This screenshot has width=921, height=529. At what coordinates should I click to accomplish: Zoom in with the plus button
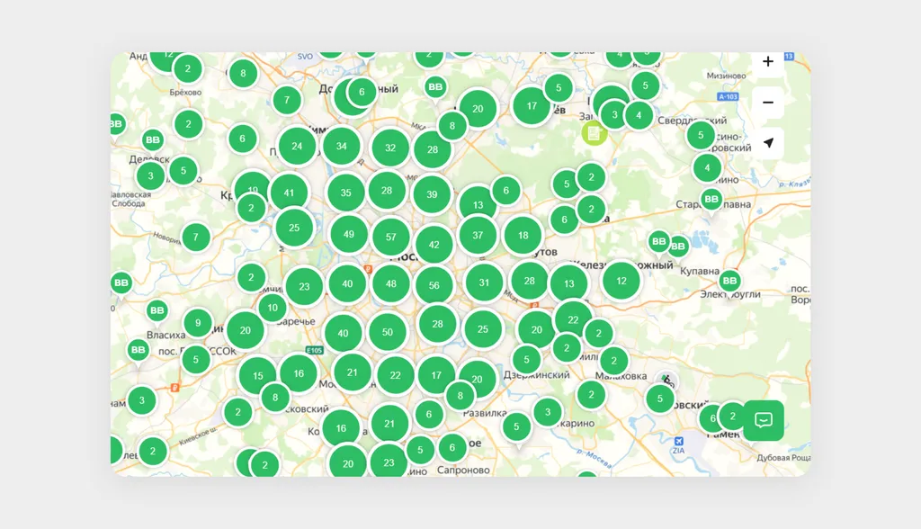pos(768,62)
